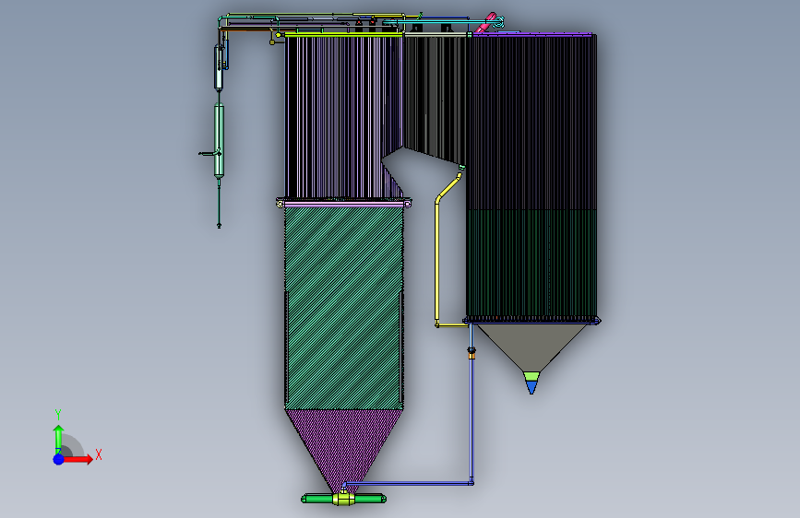The image size is (800, 518).
Task: Select the purple hatched bottom hopper cone
Action: [x=343, y=452]
